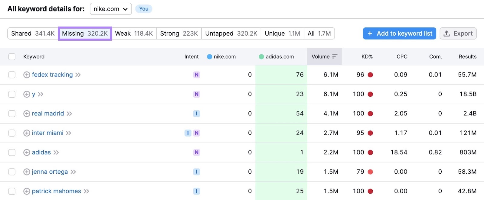Add real madrid keyword via plus icon
This screenshot has width=484, height=200.
pyautogui.click(x=27, y=114)
